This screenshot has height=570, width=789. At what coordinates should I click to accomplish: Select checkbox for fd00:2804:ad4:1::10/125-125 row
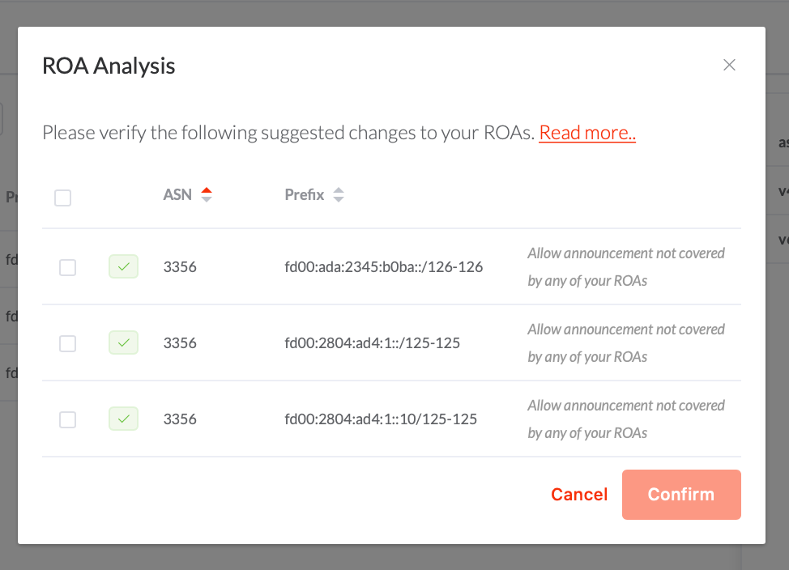point(67,419)
